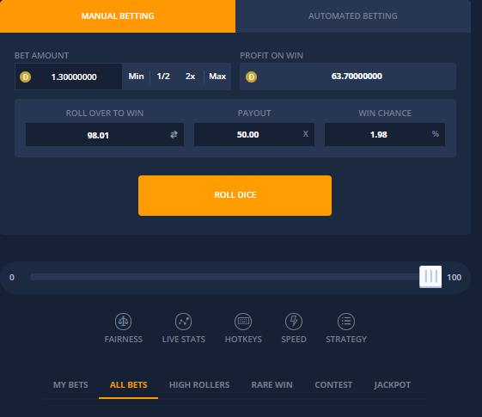Click the slider's 0 start label
Screen dimensions: 482x417
coord(12,278)
